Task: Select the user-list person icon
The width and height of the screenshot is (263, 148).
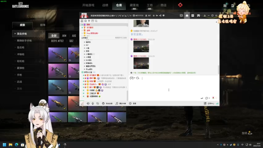Action: pos(82,21)
